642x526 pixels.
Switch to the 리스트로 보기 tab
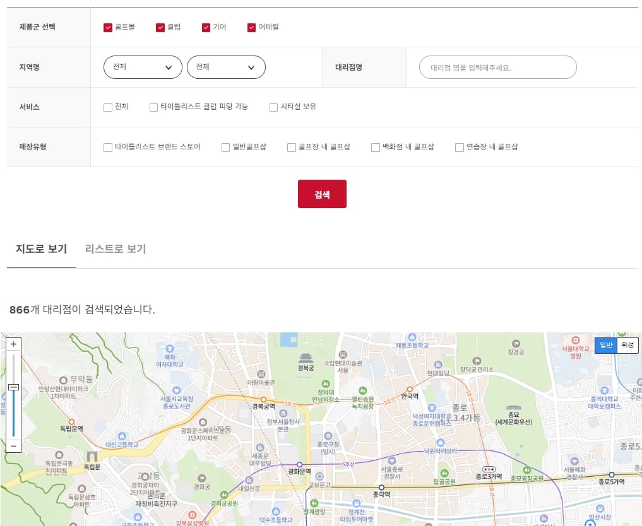click(x=115, y=249)
